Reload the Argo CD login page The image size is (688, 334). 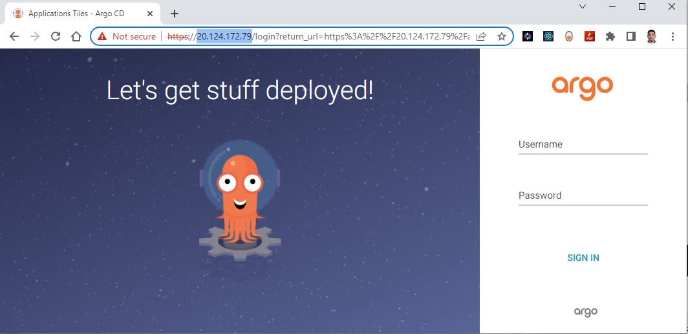[x=56, y=36]
